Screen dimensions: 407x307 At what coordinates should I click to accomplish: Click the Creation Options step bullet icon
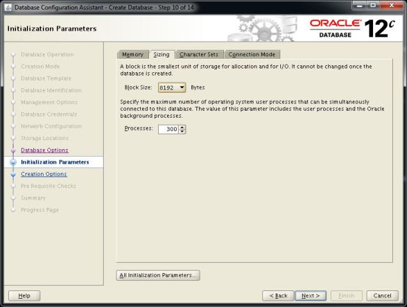click(13, 175)
